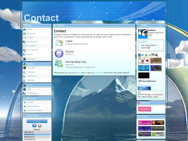Open the Cool Stuff project link

(31, 68)
